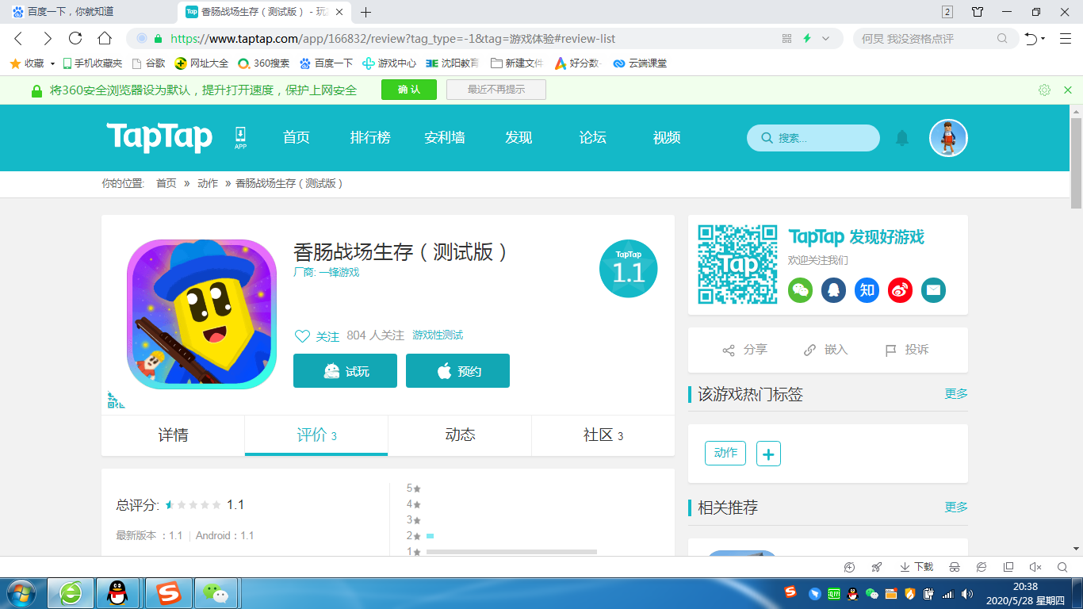Viewport: 1083px width, 609px height.
Task: Click the 投诉 report link
Action: pyautogui.click(x=906, y=350)
